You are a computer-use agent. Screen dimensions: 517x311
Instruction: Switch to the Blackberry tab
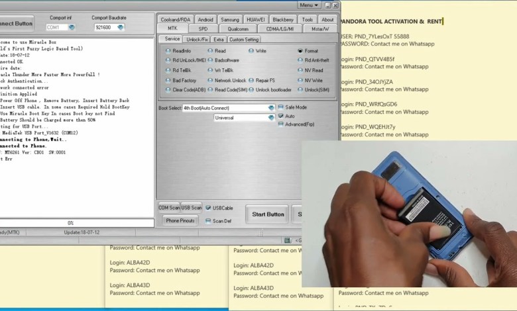(283, 19)
